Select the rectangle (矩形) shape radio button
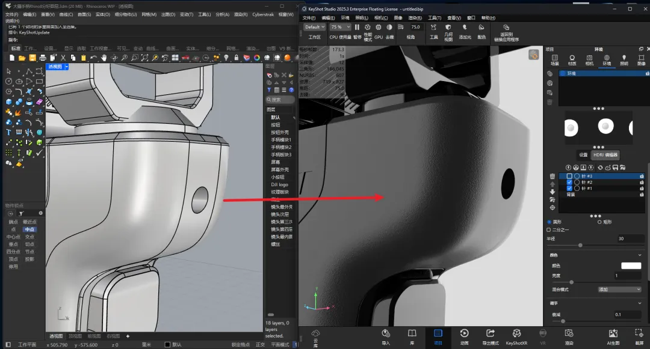This screenshot has height=349, width=650. coord(599,222)
